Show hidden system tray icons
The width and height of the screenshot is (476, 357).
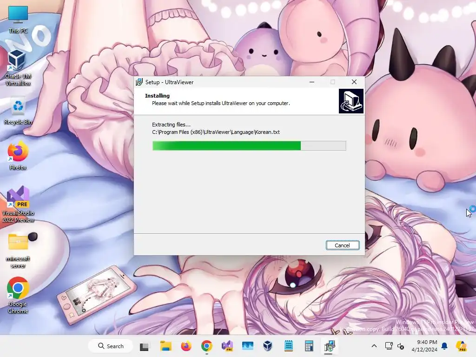tap(374, 346)
